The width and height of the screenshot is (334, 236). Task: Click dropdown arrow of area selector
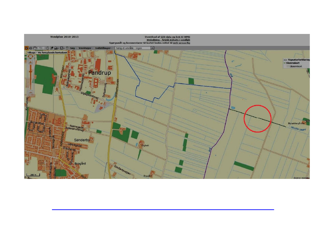click(152, 48)
